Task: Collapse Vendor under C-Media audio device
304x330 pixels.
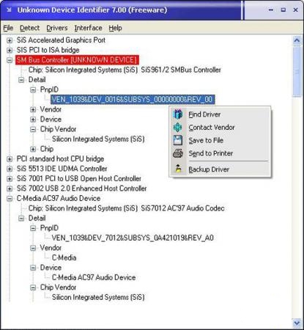Action: [33, 248]
